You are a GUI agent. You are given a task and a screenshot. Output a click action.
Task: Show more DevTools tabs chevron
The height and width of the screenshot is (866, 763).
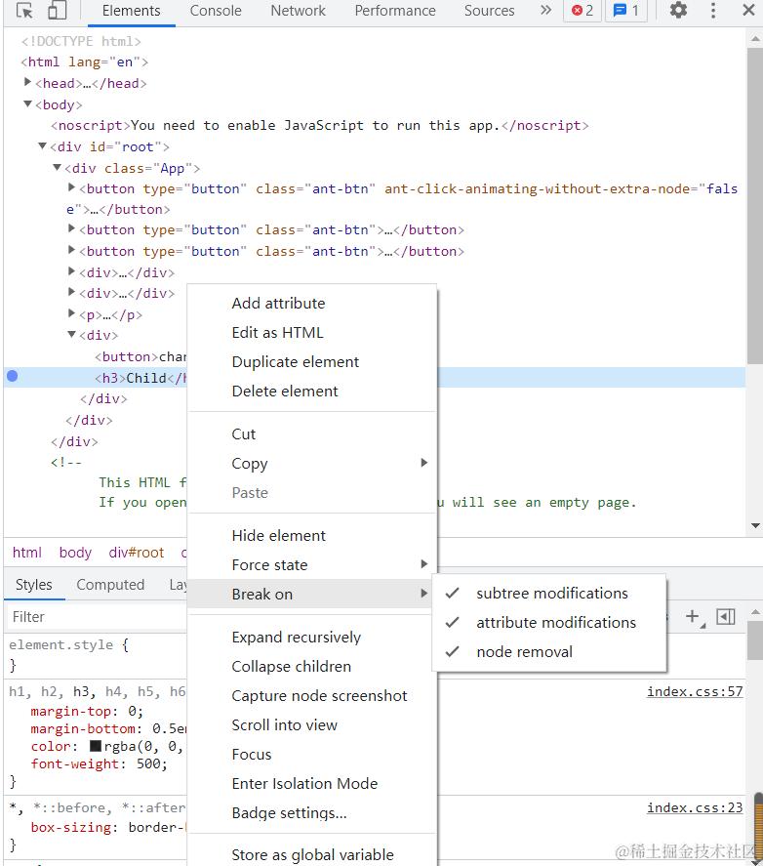pyautogui.click(x=545, y=10)
